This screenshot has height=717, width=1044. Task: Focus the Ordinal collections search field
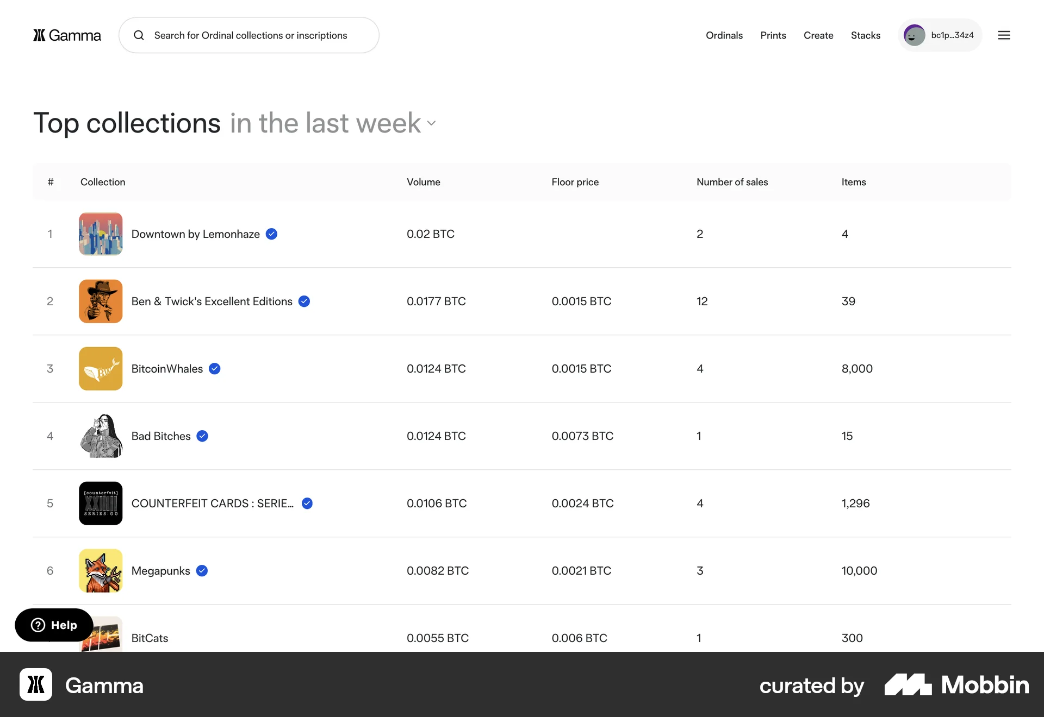pos(250,35)
